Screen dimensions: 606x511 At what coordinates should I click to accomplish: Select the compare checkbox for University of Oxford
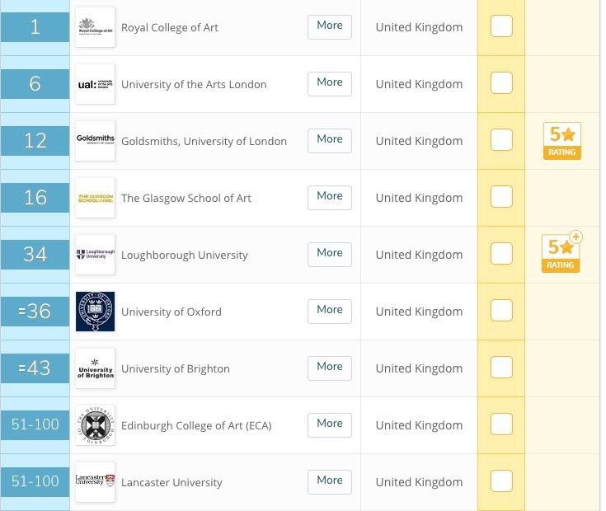click(x=501, y=311)
